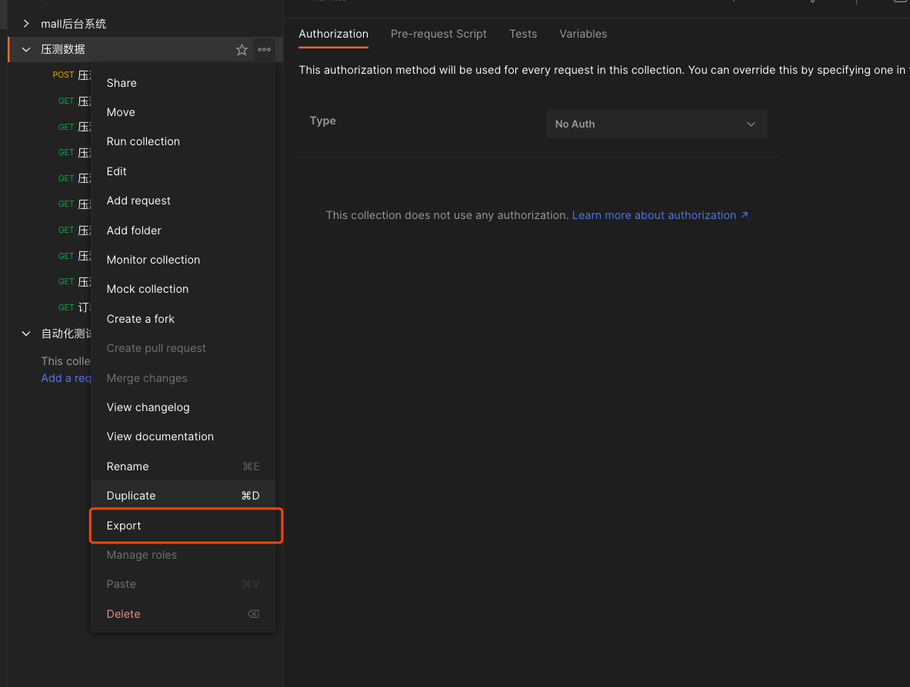The height and width of the screenshot is (687, 910).
Task: Open the POST request in 压测数据
Action: (72, 75)
